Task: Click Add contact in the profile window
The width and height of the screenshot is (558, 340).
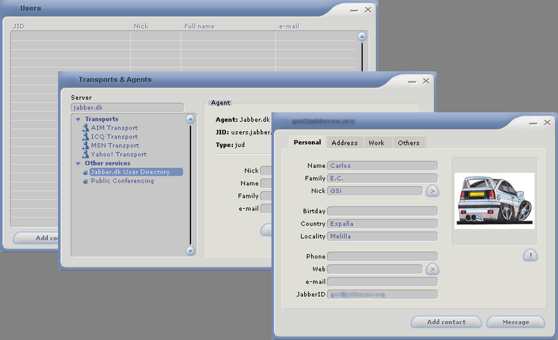Action: tap(446, 322)
